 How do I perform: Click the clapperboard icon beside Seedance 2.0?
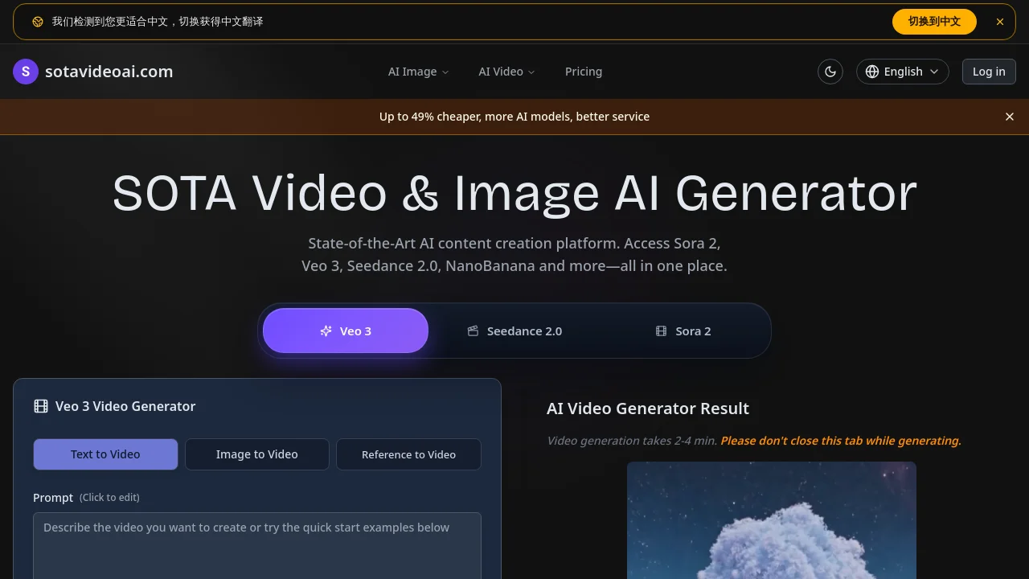point(473,331)
